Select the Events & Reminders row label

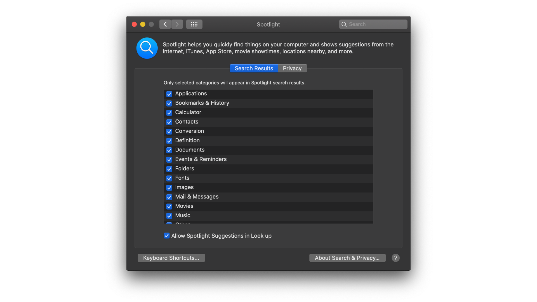tap(201, 159)
